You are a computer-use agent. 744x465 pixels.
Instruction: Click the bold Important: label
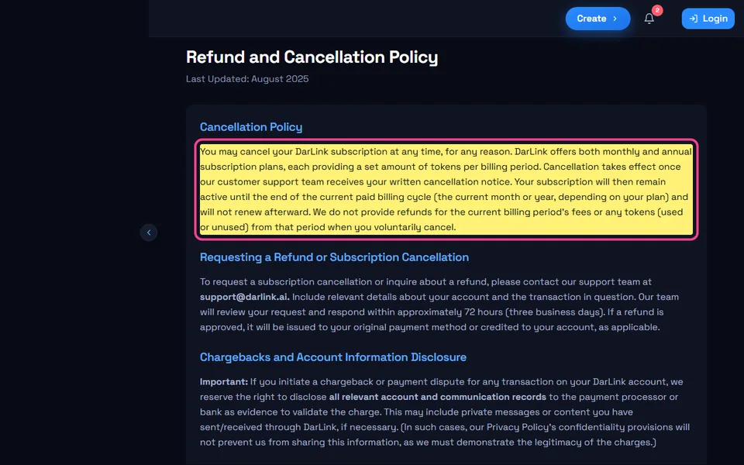tap(223, 382)
